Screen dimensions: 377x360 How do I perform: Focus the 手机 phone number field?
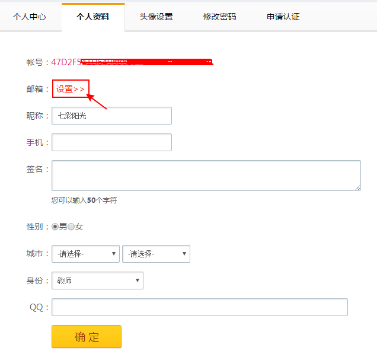pos(112,142)
